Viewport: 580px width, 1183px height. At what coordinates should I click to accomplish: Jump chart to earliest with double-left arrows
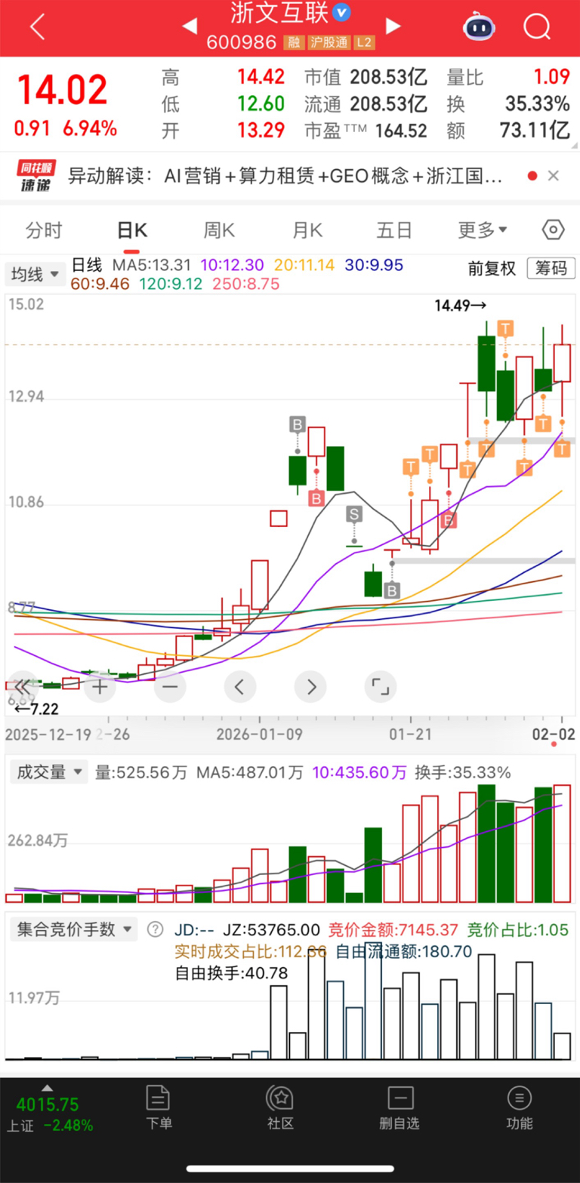click(x=23, y=687)
